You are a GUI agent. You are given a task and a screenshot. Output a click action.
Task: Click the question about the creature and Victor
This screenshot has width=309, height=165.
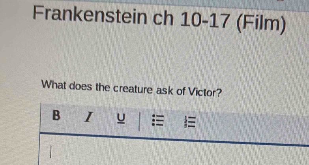(x=131, y=88)
